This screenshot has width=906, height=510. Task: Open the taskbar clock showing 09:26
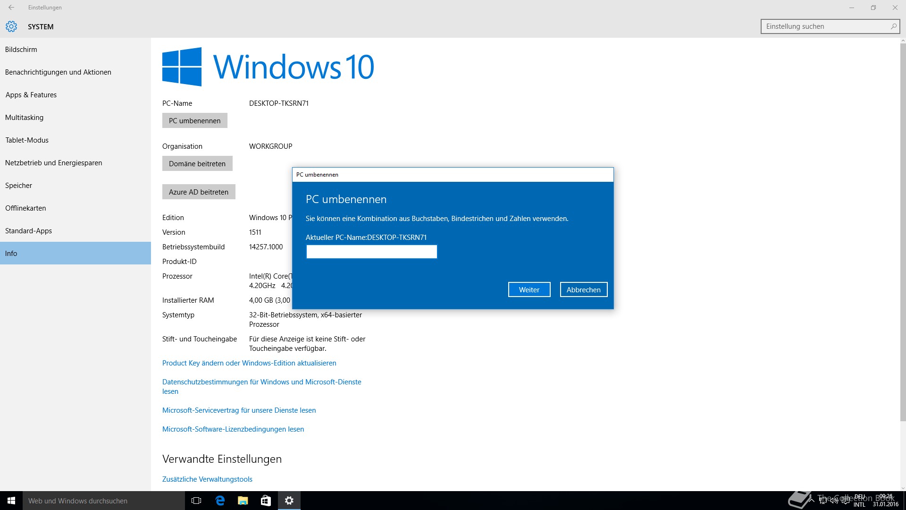tap(886, 501)
